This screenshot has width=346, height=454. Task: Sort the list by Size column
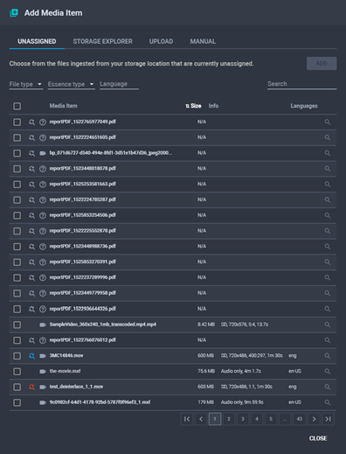[194, 106]
